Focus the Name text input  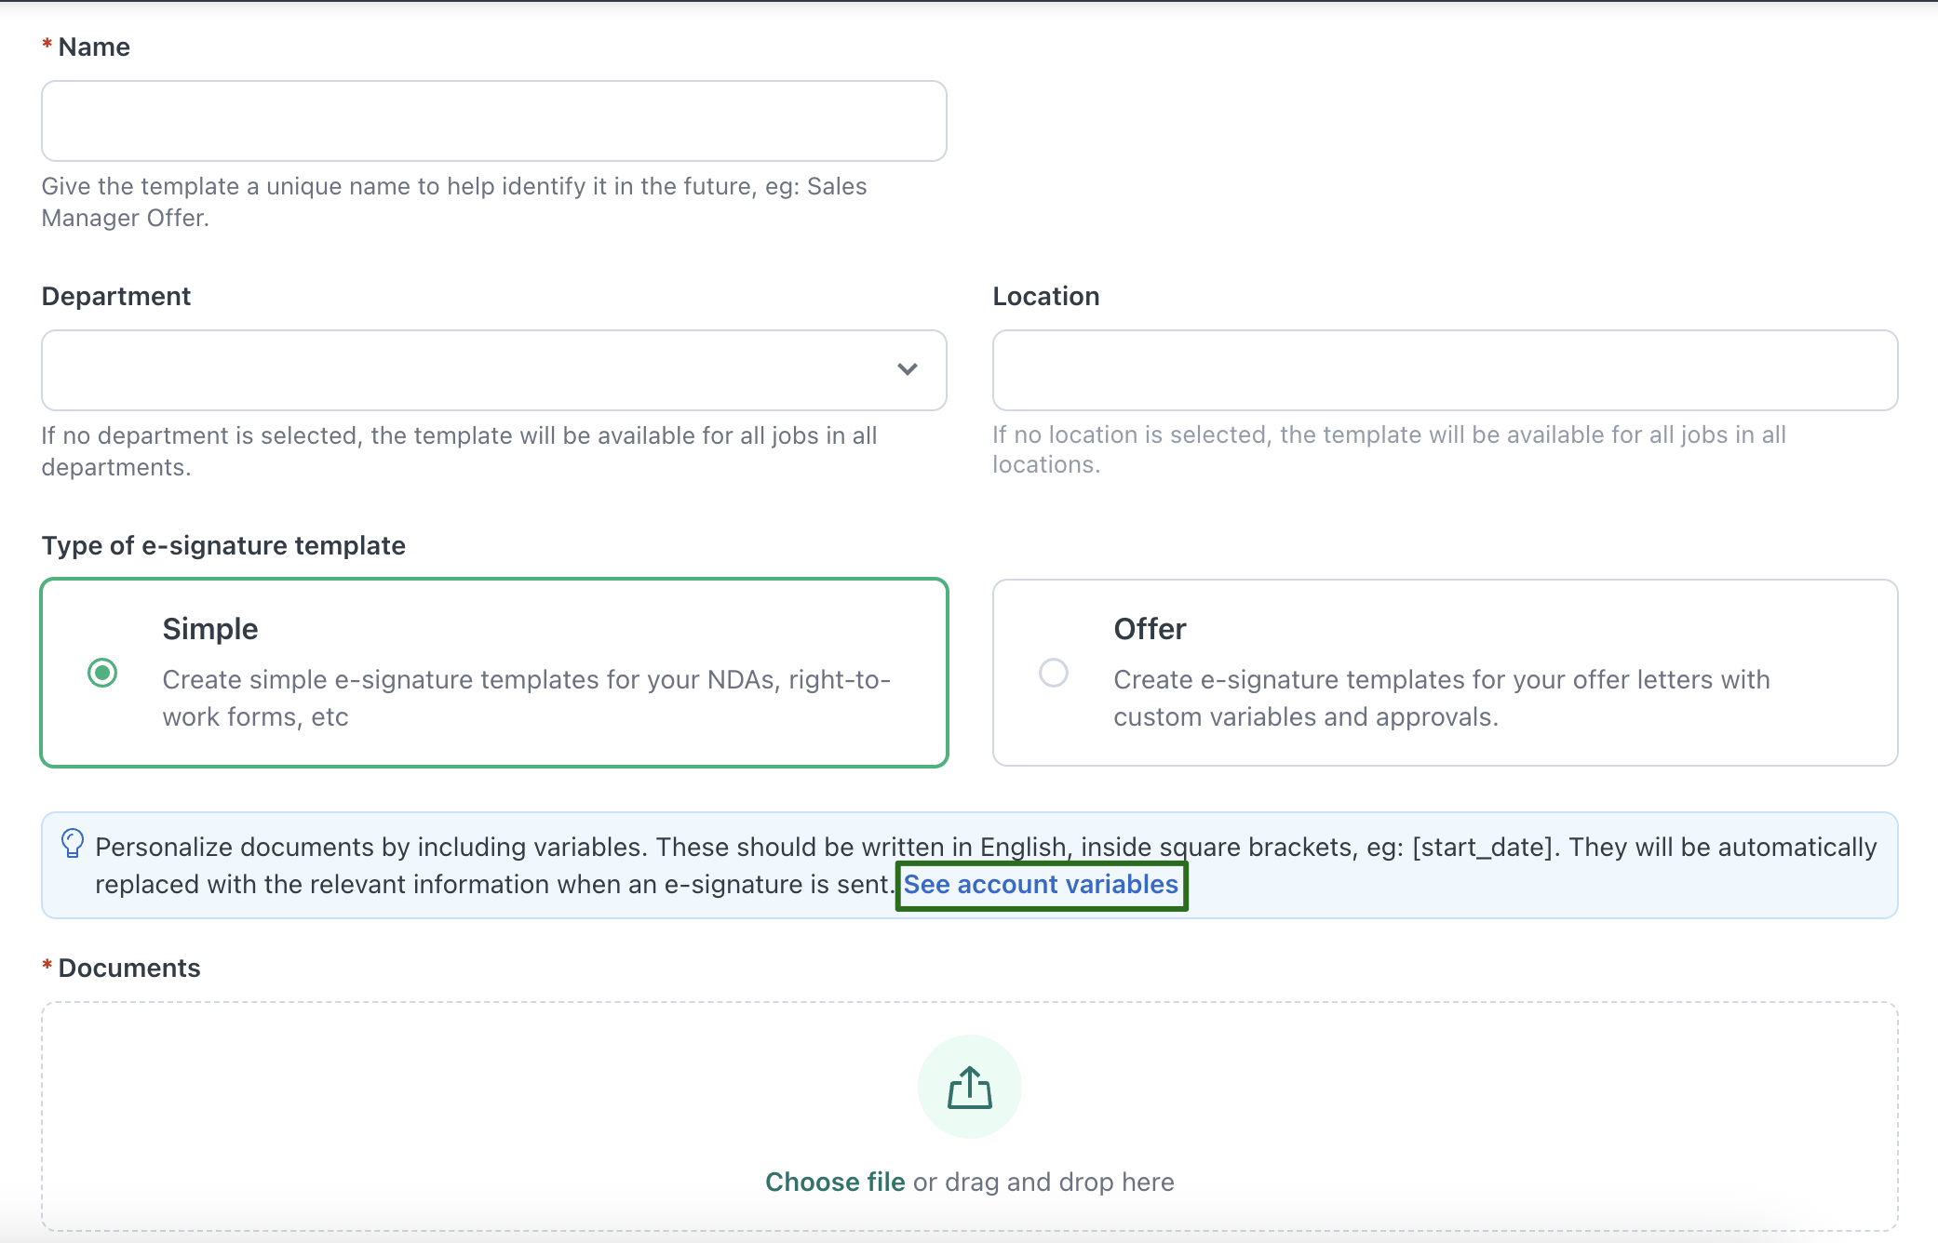pyautogui.click(x=493, y=121)
